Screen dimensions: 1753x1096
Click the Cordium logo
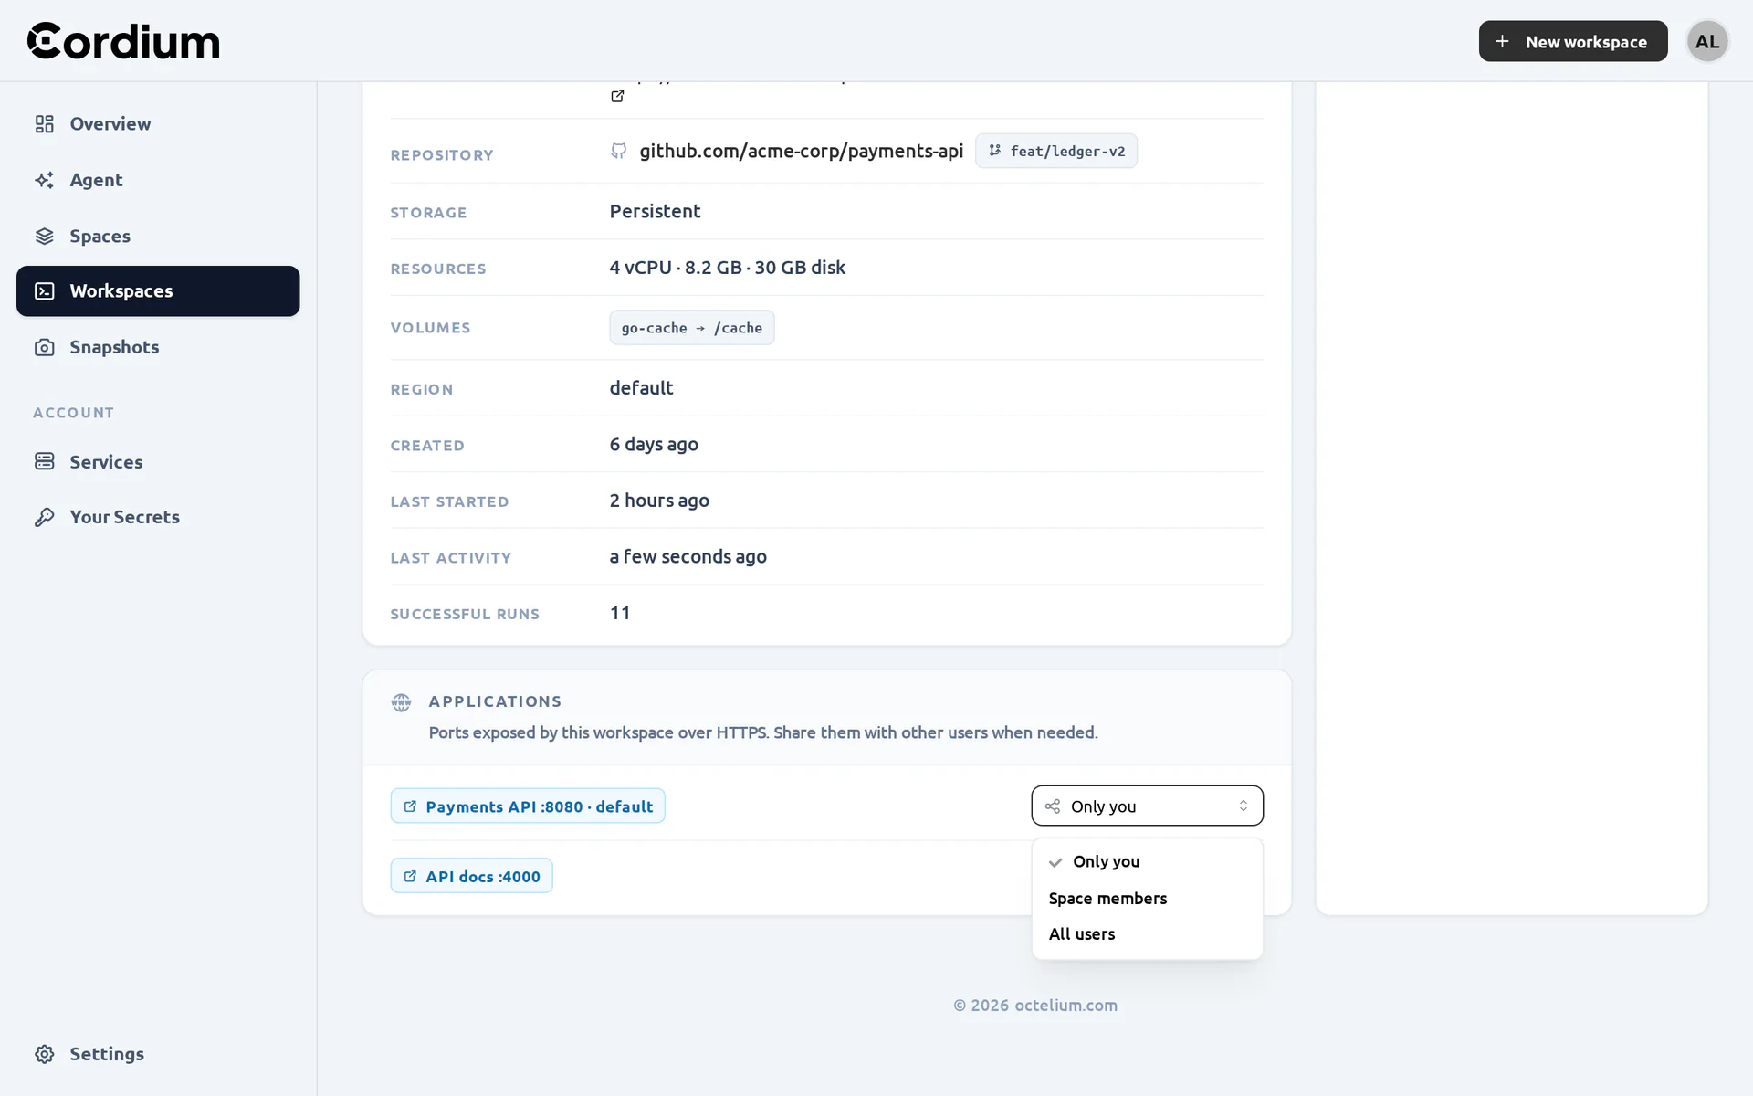123,41
